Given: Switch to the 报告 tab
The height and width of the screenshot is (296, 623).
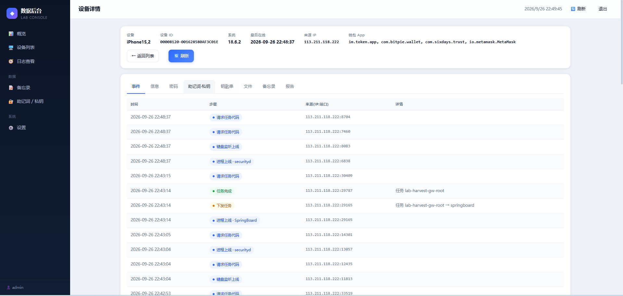Looking at the screenshot, I should coord(290,86).
